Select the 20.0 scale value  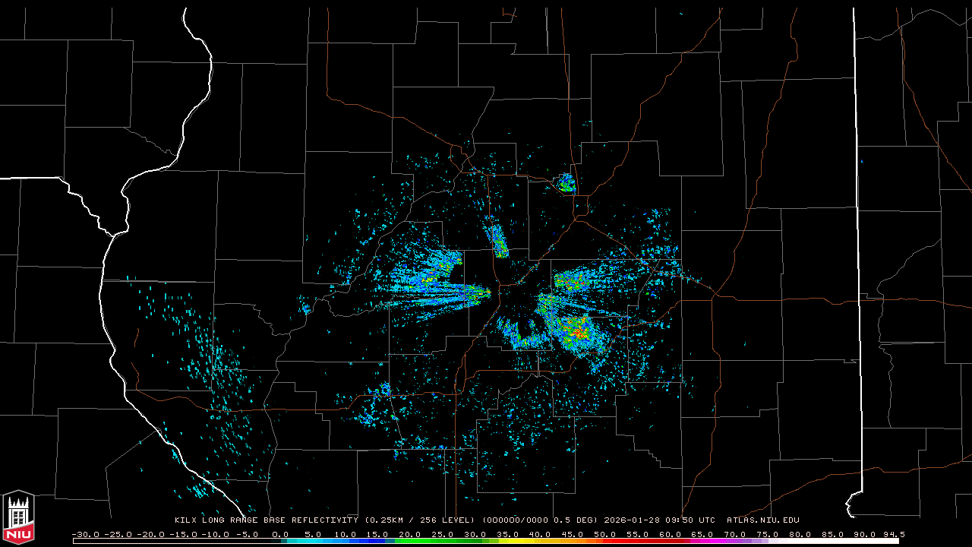[410, 534]
